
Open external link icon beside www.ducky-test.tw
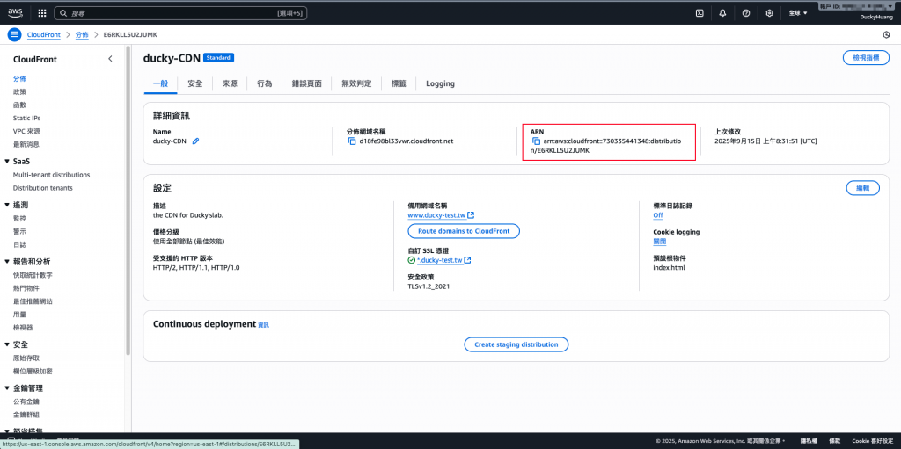click(x=471, y=215)
